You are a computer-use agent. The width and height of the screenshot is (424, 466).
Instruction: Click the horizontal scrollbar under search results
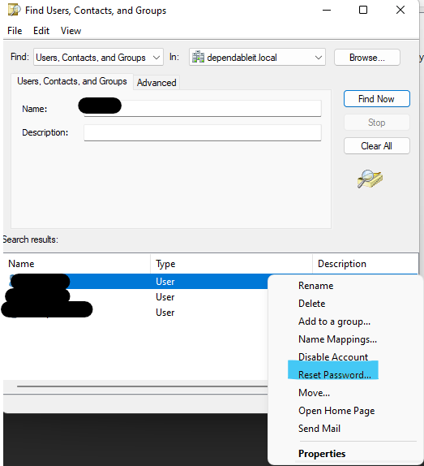point(143,386)
